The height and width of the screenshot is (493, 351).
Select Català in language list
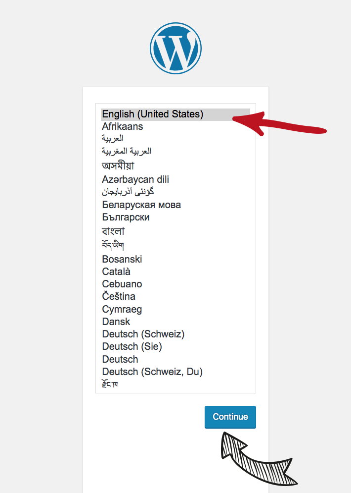[116, 272]
